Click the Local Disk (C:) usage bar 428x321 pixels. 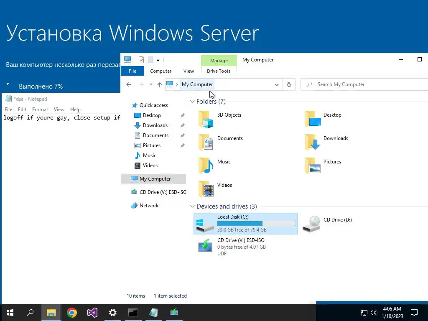[256, 224]
